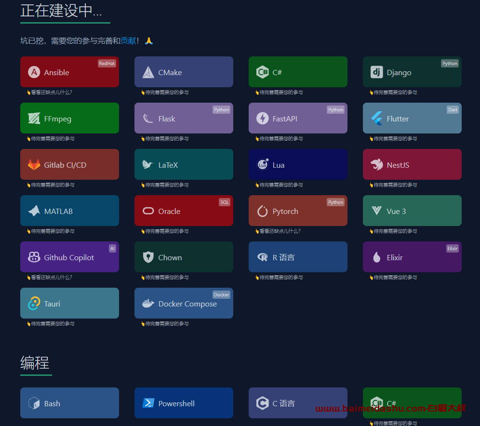Viewport: 480px width, 426px height.
Task: Click the '待完善需要您的参与' caption under Flask
Action: click(x=165, y=139)
